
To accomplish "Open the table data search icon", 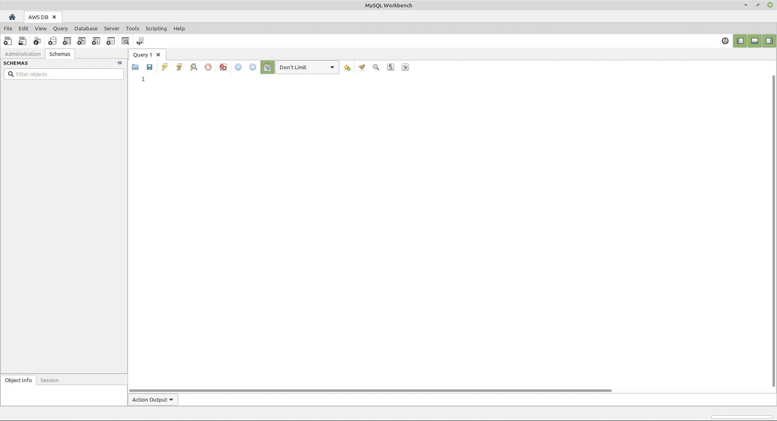I will tap(125, 41).
